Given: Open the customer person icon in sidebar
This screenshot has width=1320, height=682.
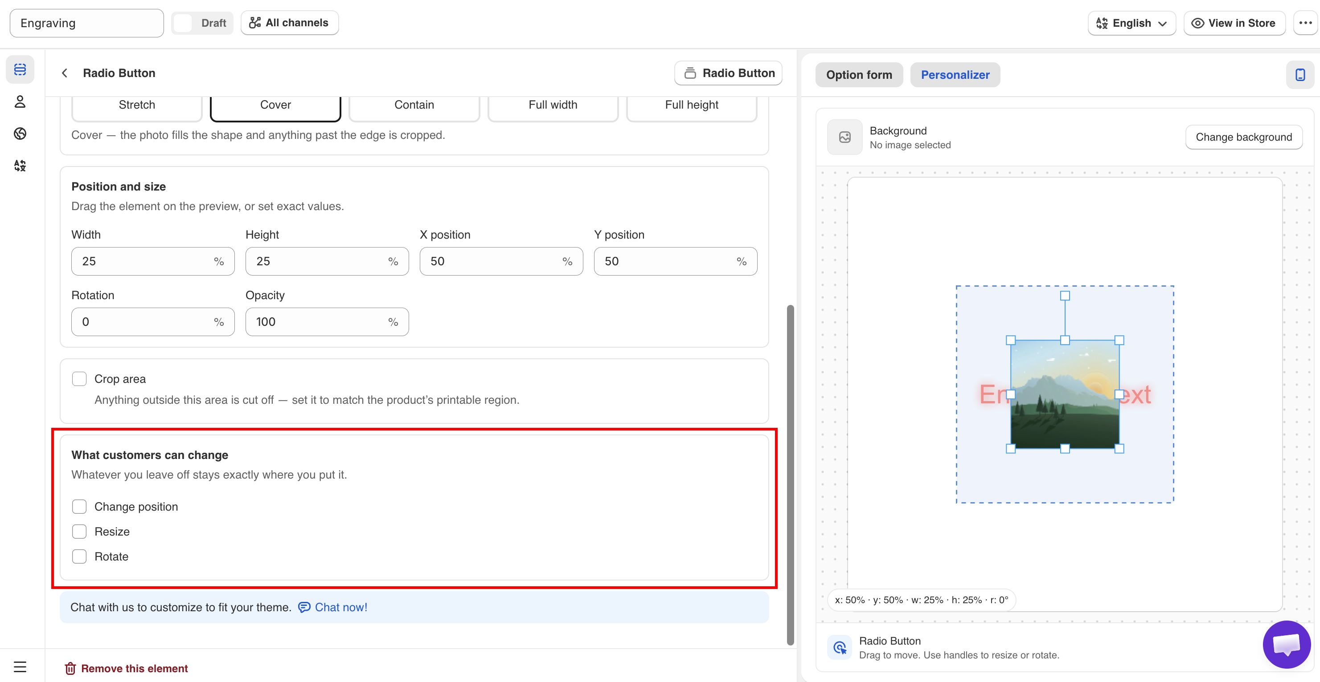Looking at the screenshot, I should coord(20,101).
